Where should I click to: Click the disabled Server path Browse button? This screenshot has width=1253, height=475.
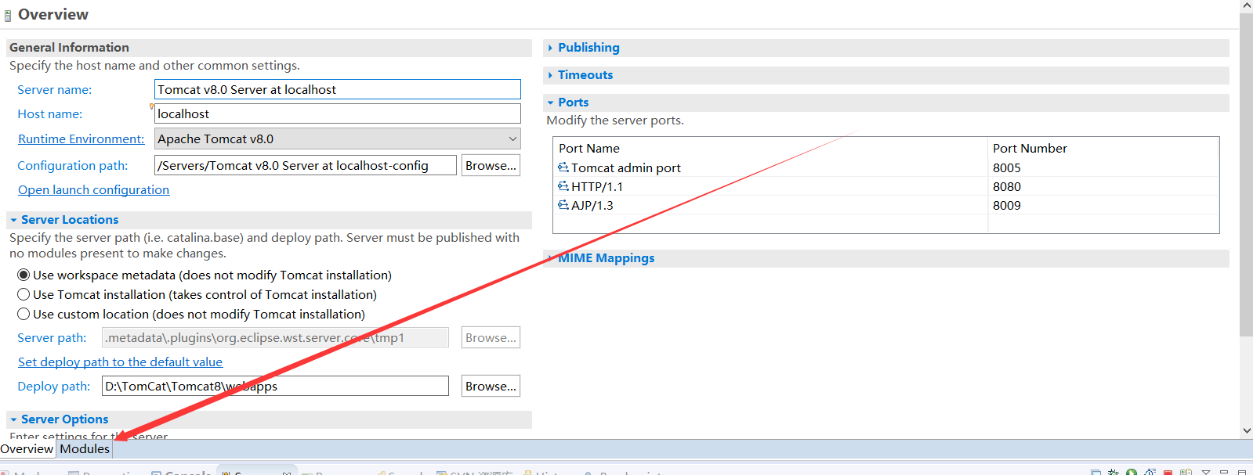[x=491, y=337]
